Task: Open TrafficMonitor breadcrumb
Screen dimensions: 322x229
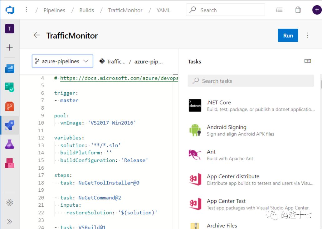Action: coord(125,10)
